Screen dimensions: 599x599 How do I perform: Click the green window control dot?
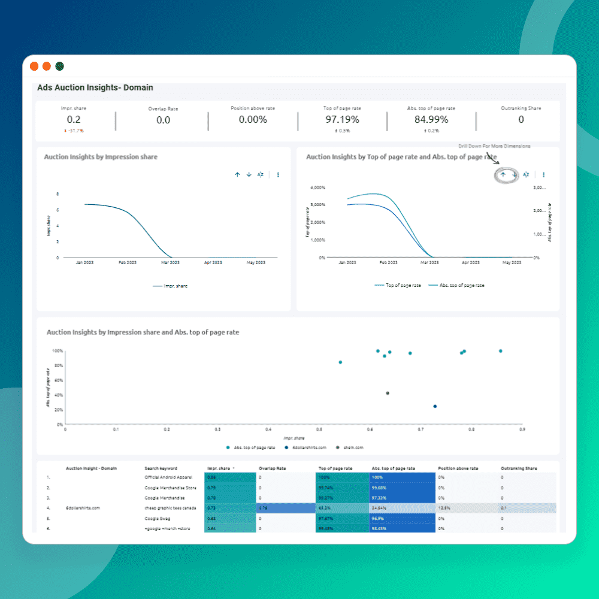point(59,66)
